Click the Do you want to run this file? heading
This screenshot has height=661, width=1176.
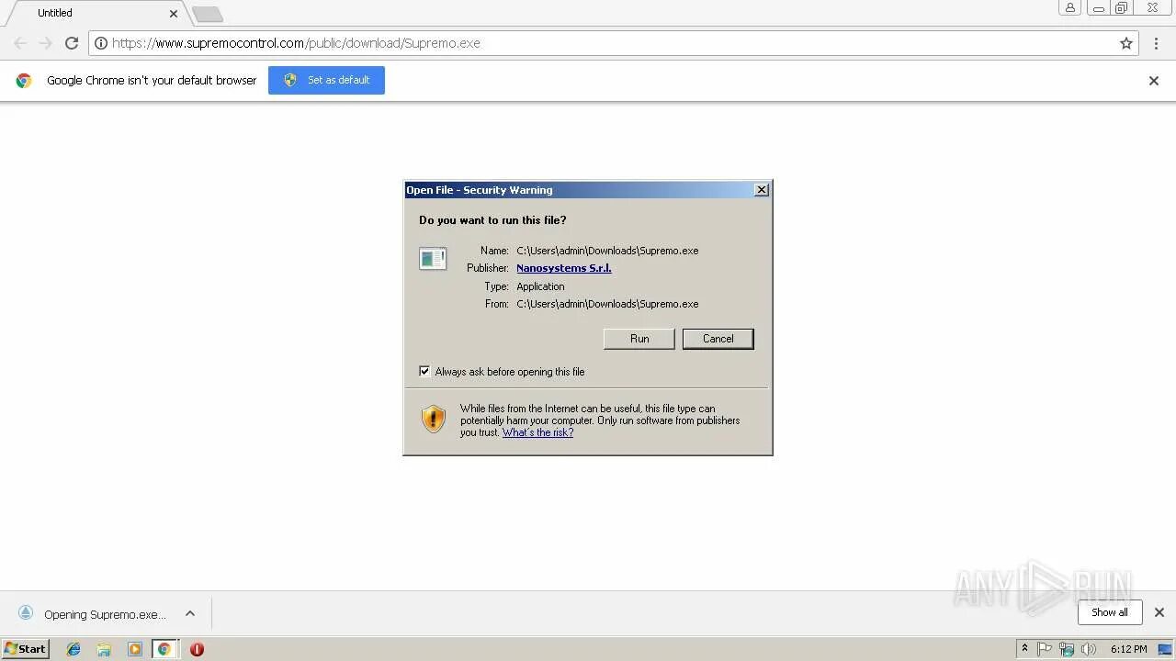coord(492,220)
